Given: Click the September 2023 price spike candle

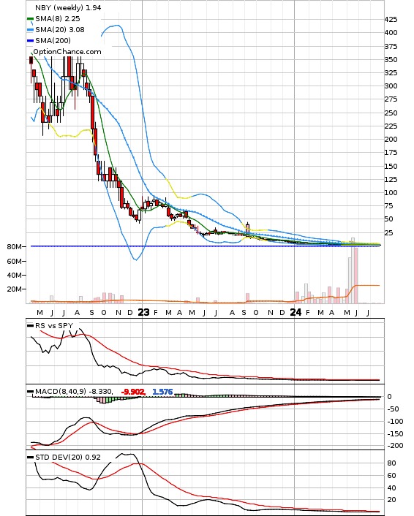Looking at the screenshot, I should pos(248,229).
